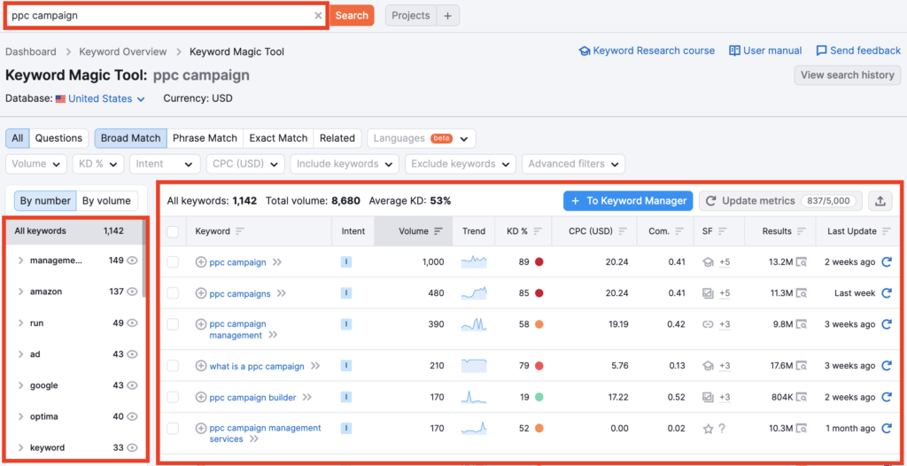Refresh metrics for 'ppc campaign management' row
The height and width of the screenshot is (466, 907).
tap(886, 324)
